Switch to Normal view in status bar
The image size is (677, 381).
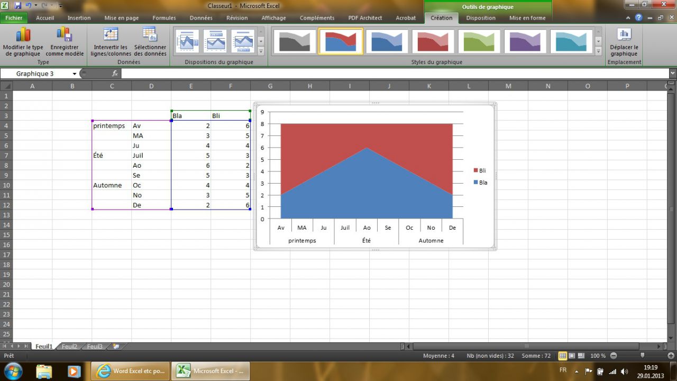pos(563,356)
